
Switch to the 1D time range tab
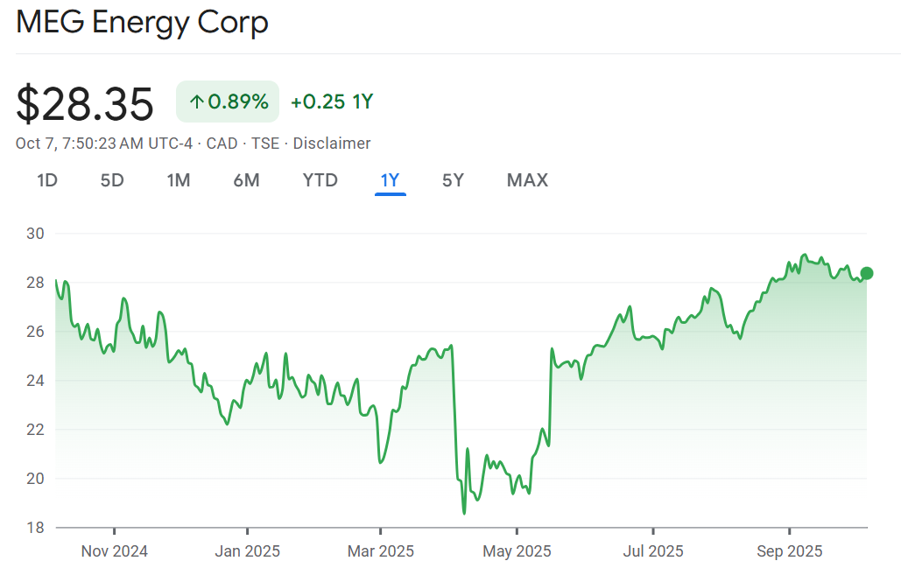[x=47, y=180]
